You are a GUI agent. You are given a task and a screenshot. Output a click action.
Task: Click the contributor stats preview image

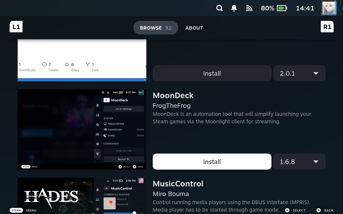[x=82, y=60]
